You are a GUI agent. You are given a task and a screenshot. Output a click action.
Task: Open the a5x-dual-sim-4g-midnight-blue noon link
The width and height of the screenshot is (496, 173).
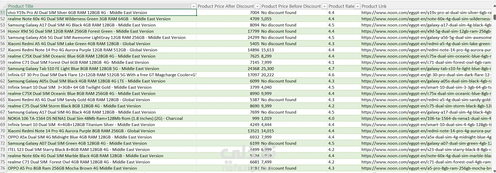pyautogui.click(x=426, y=137)
